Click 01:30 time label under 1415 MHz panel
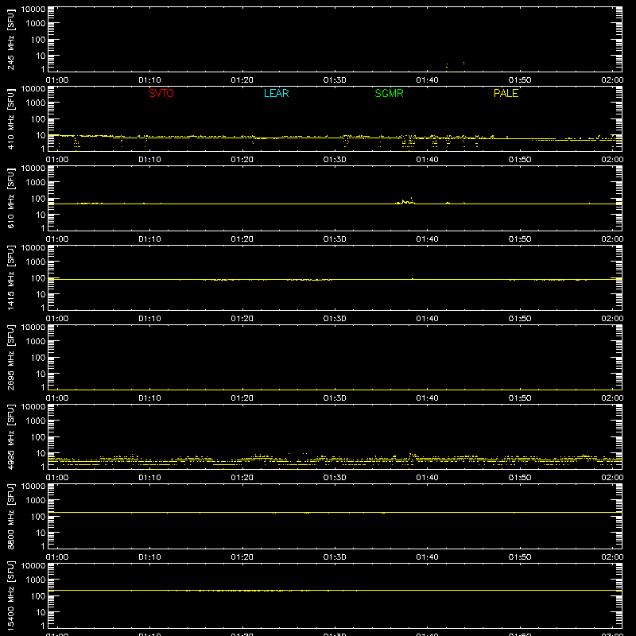The image size is (636, 636). click(335, 319)
